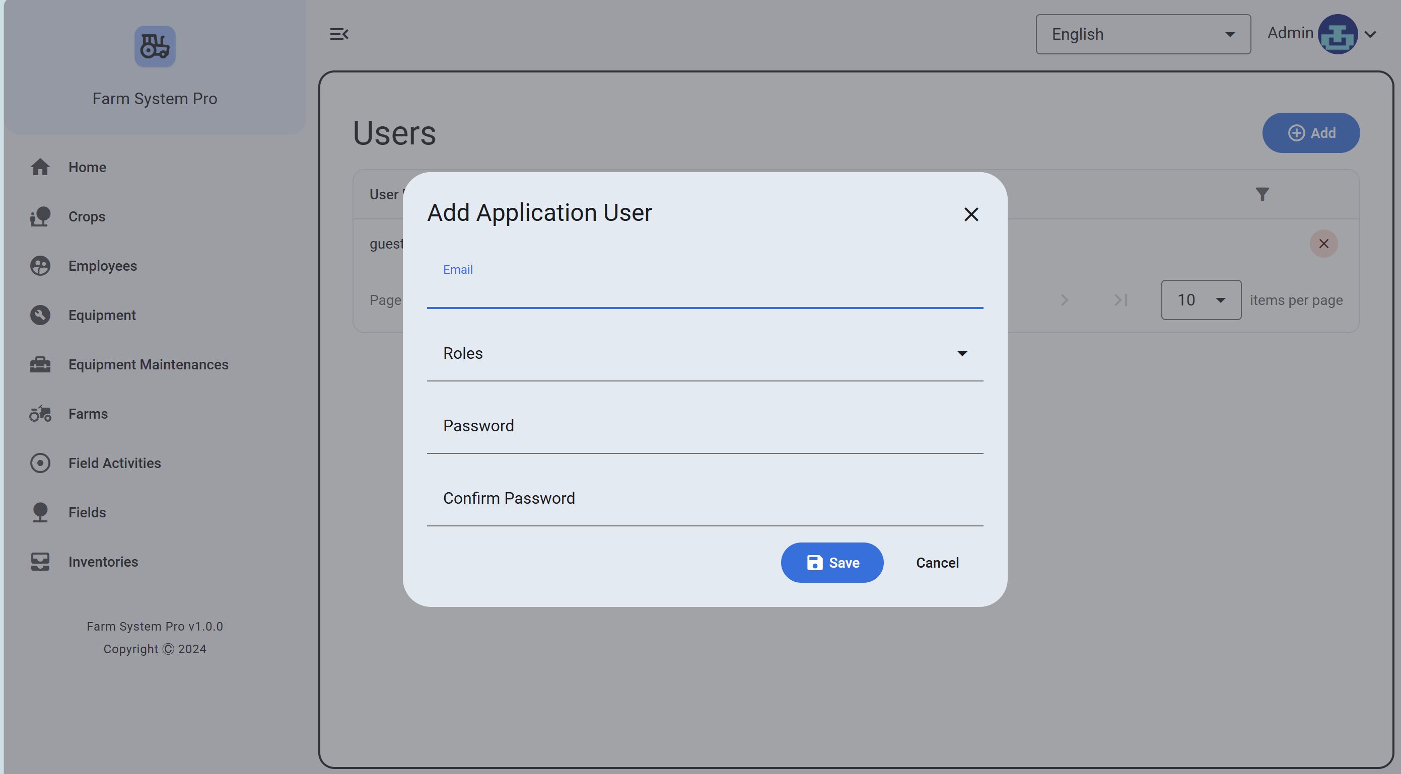
Task: Click the red delete user icon
Action: 1323,244
